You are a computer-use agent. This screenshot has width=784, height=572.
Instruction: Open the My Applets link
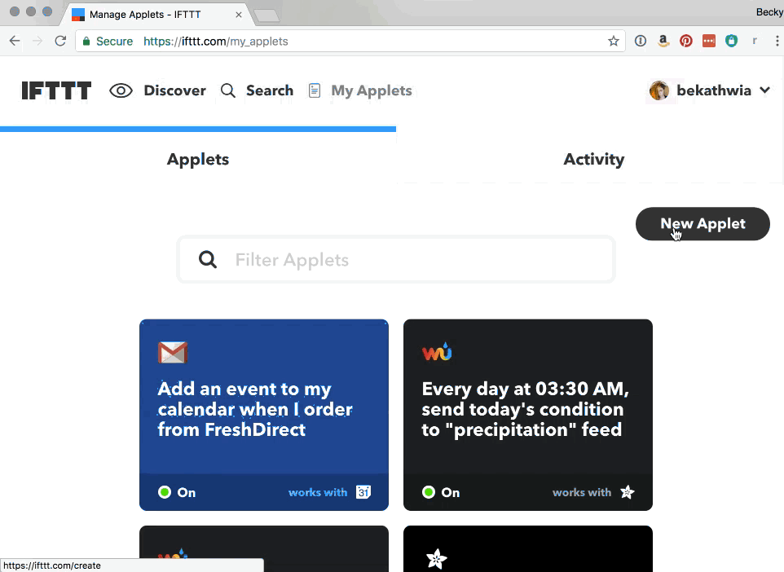pos(371,90)
